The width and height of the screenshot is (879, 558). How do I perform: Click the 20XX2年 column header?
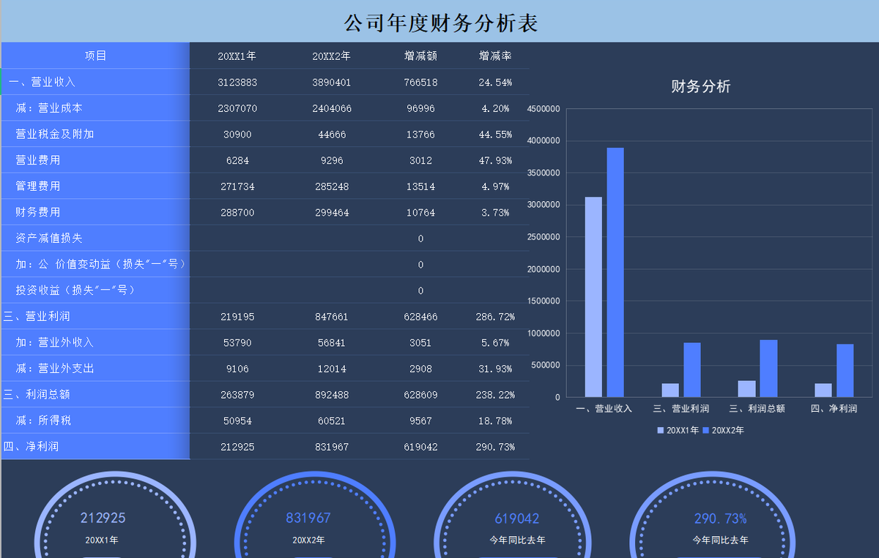[331, 56]
